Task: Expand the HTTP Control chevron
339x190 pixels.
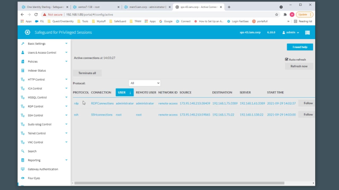Action: 66,80
